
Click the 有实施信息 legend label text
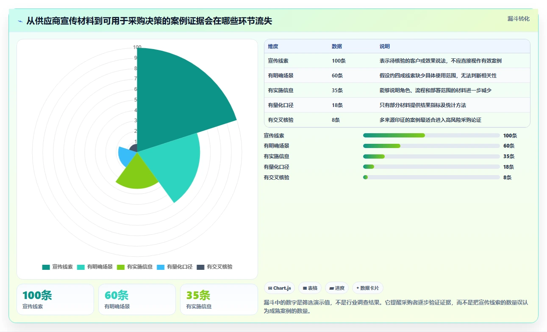click(140, 267)
